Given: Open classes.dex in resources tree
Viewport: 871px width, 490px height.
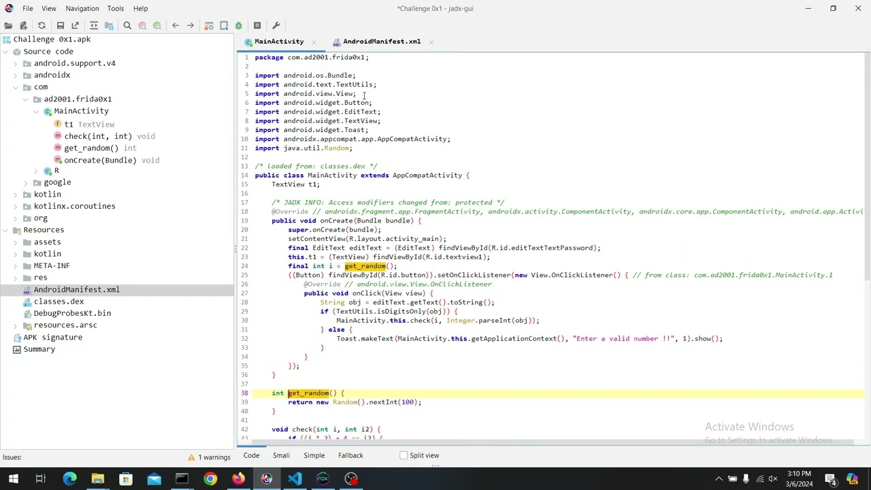Looking at the screenshot, I should [53, 301].
